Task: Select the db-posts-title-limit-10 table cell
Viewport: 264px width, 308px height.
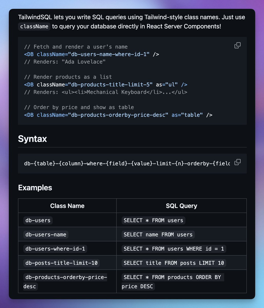Action: tap(67, 263)
